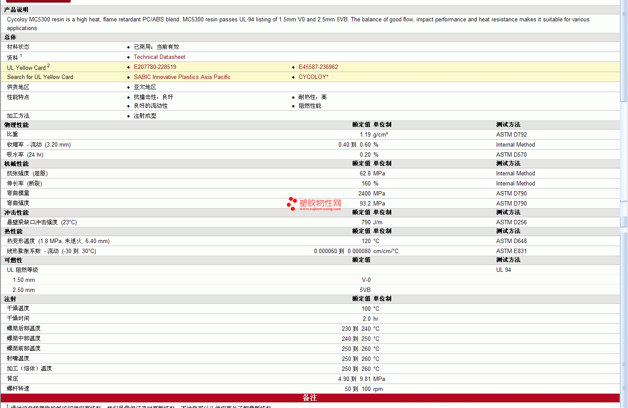Click the 材料状态 row label
The width and height of the screenshot is (628, 408).
18,47
